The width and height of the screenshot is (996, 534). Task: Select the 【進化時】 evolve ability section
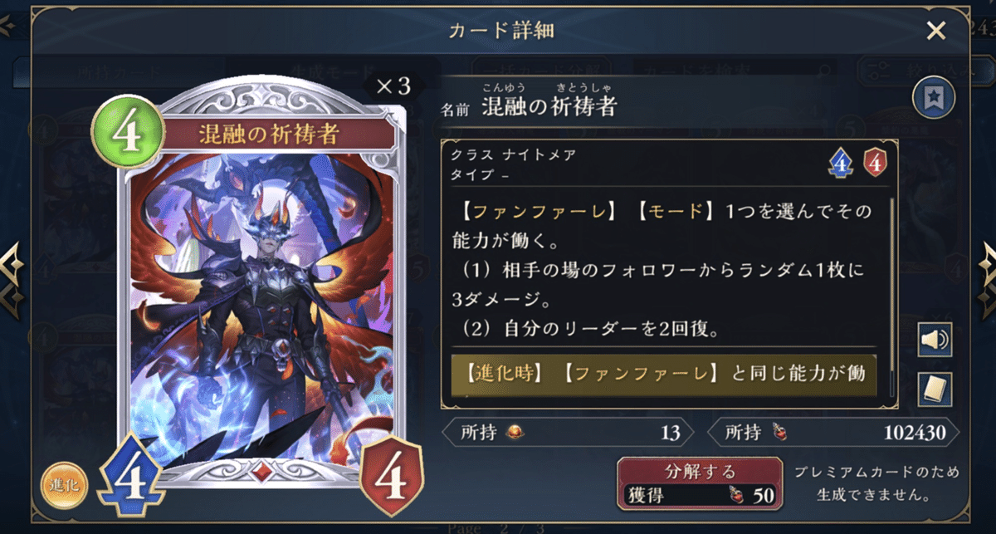pyautogui.click(x=664, y=375)
